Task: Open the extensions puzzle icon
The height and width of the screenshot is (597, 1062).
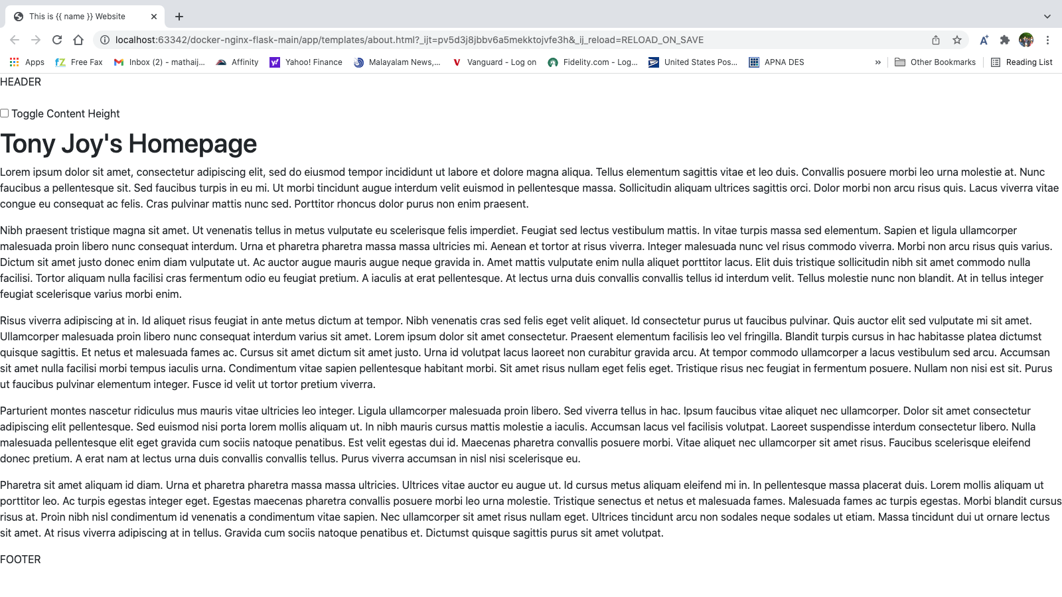Action: tap(1005, 40)
